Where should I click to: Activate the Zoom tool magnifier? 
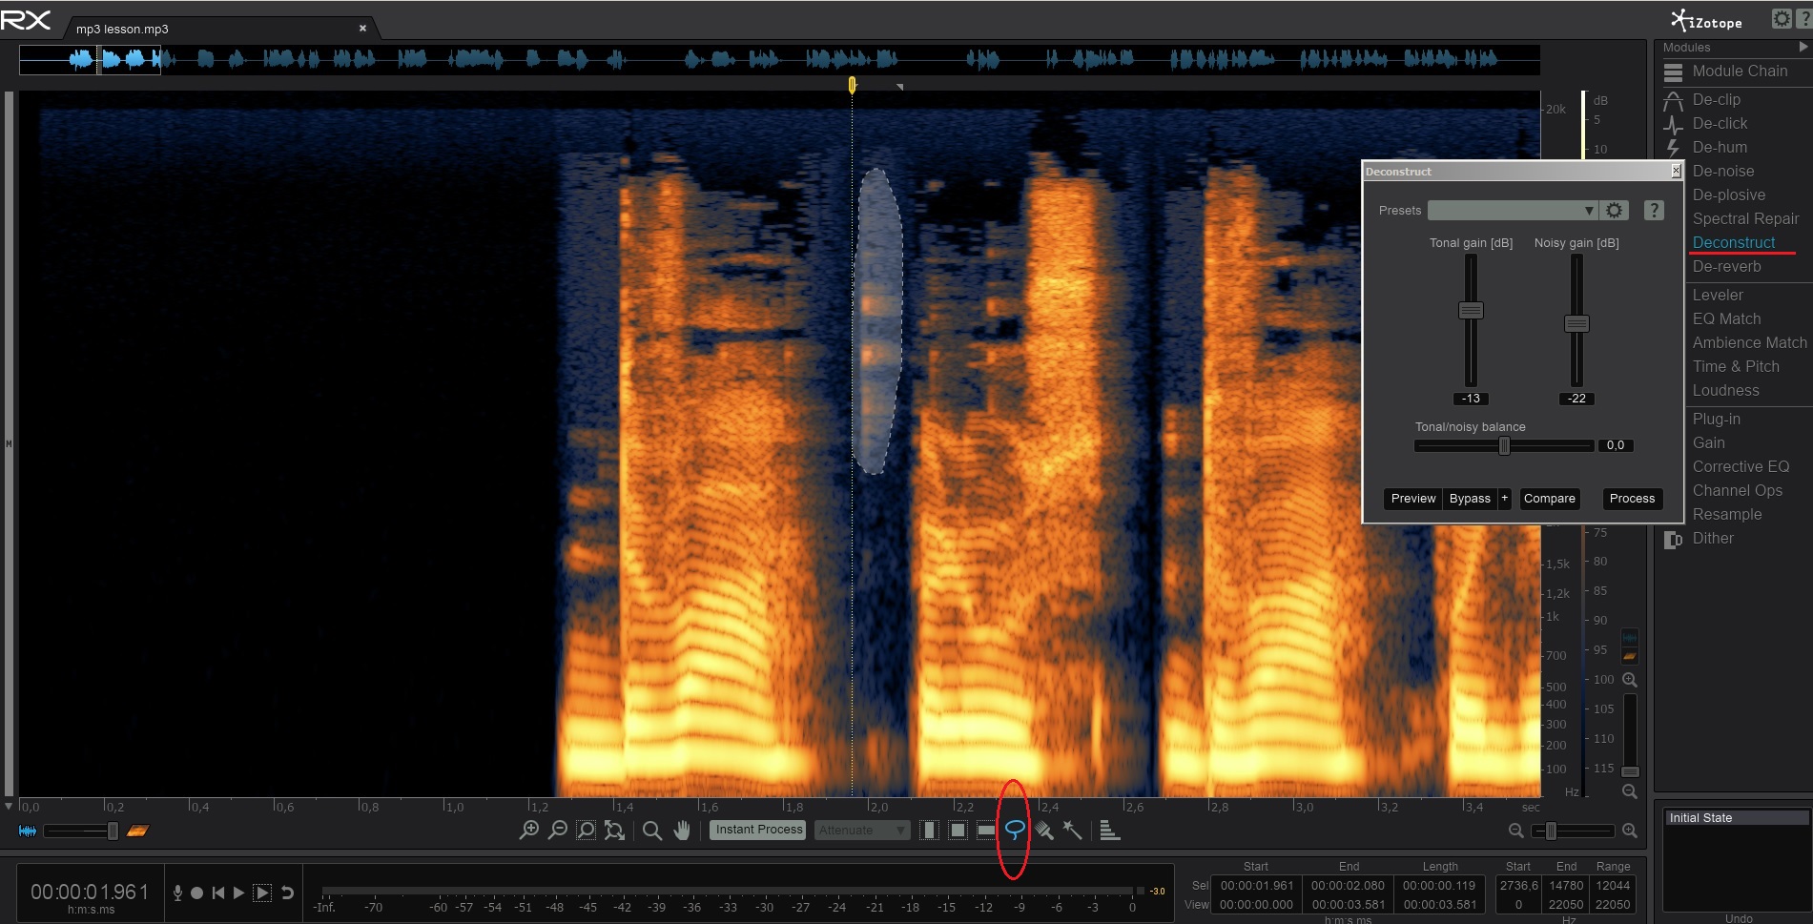[652, 831]
